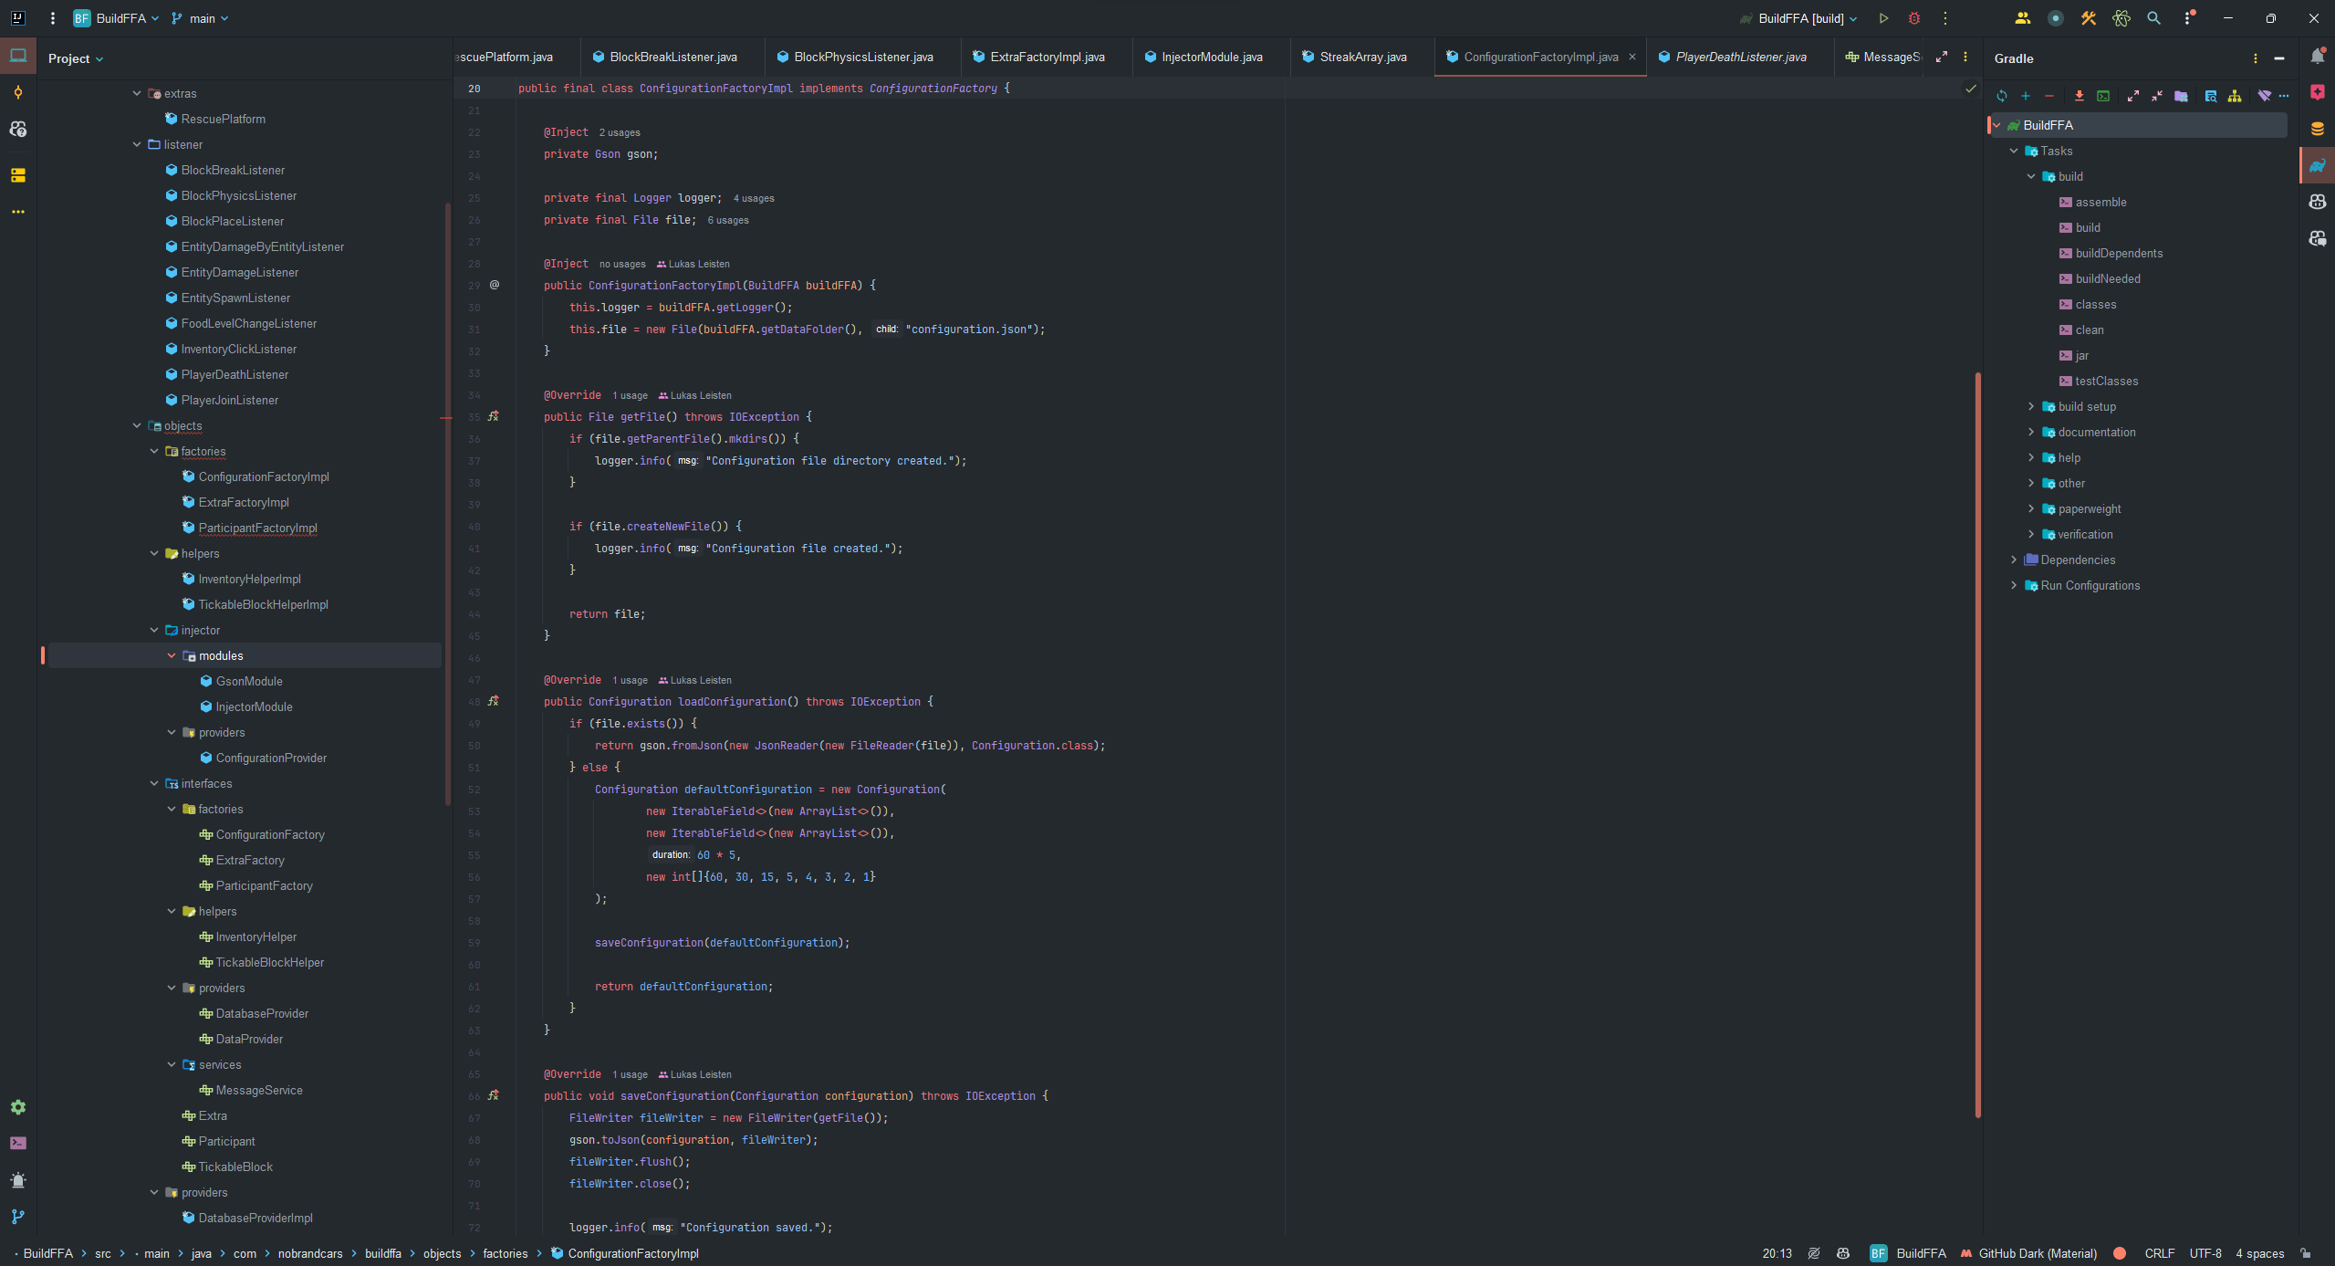Run BuildFFA with the play icon
Screen dimensions: 2335x1266
[1883, 18]
